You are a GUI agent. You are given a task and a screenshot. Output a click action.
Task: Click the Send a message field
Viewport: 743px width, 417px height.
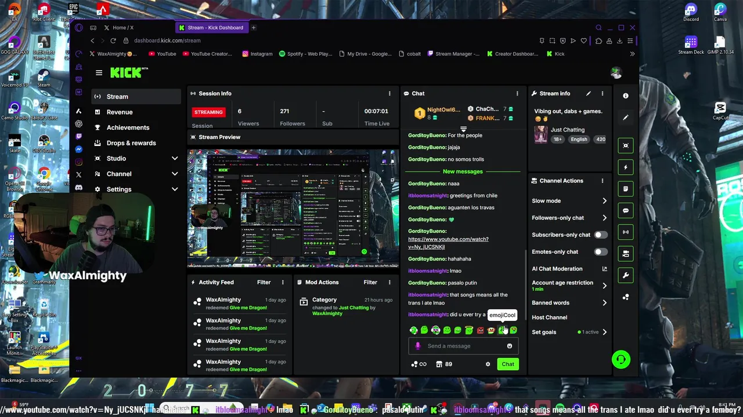(463, 346)
